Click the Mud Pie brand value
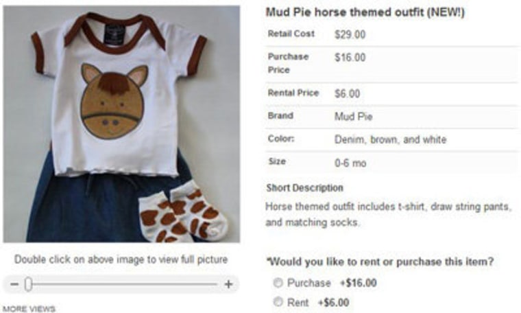521x313 pixels. pos(354,117)
